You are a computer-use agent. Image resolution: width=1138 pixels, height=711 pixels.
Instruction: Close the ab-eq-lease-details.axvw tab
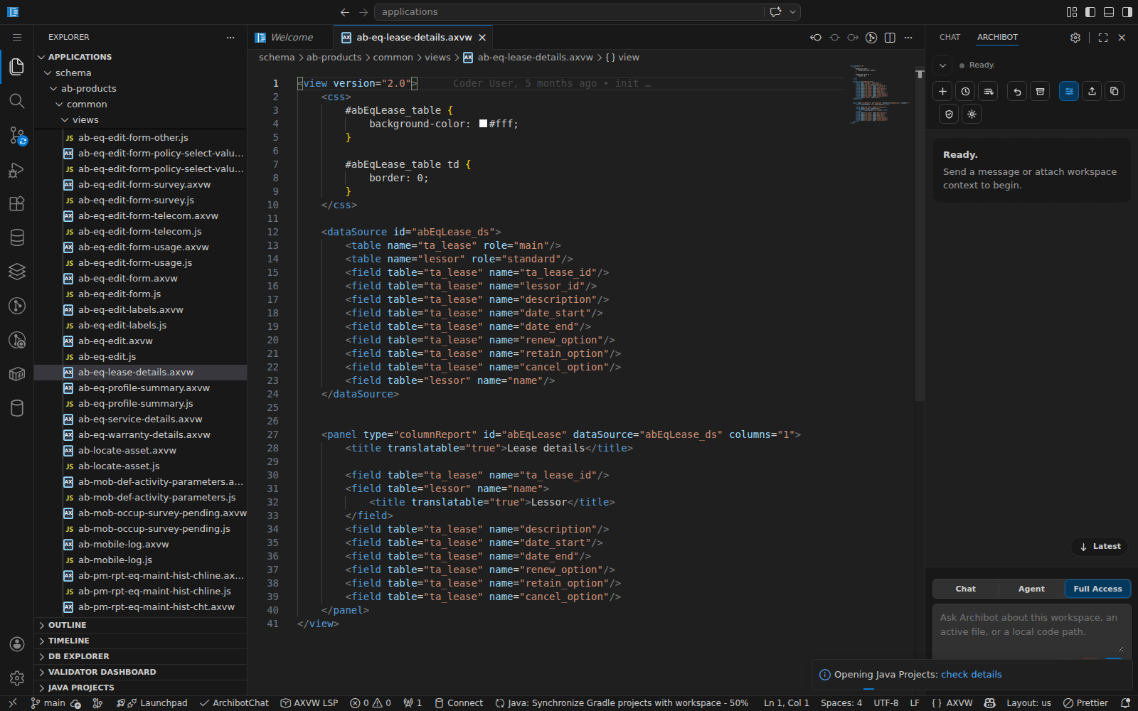tap(482, 37)
